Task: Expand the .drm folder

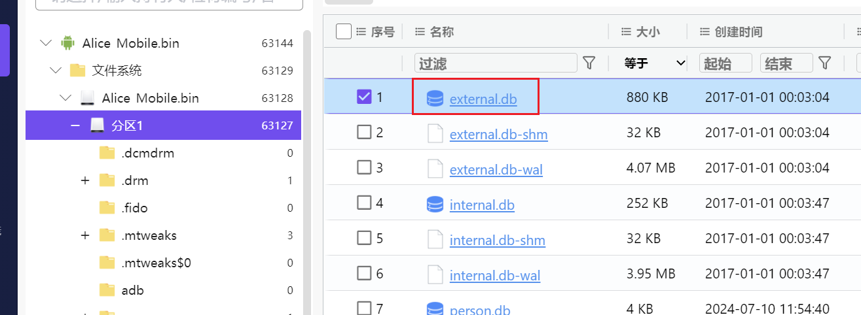Action: click(84, 180)
